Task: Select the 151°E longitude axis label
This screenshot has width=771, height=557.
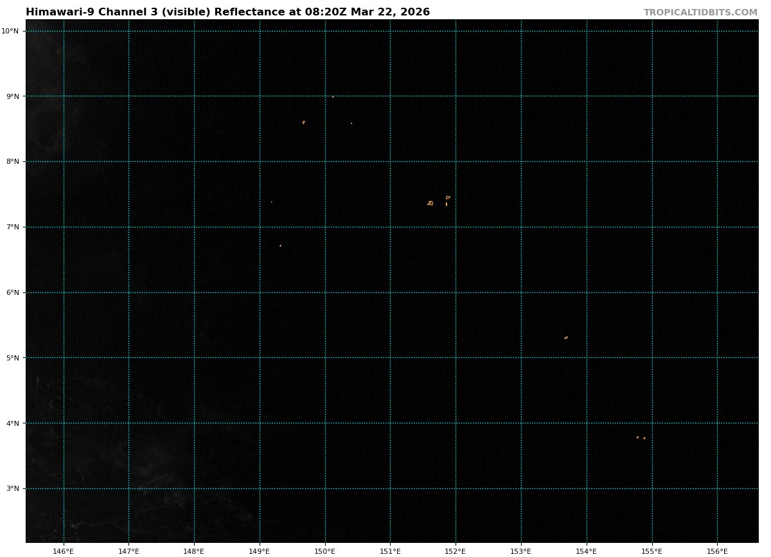Action: point(390,551)
